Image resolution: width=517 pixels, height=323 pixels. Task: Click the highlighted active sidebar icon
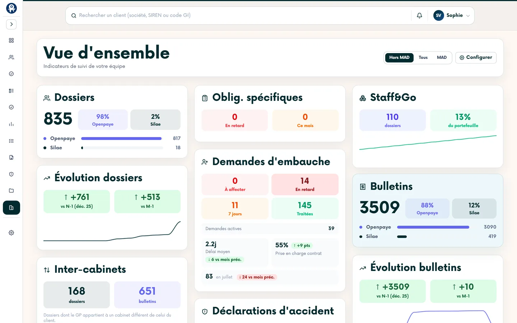point(11,207)
